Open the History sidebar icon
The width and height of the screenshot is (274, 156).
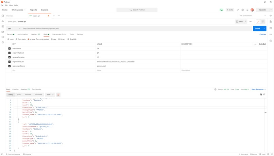click(3, 42)
